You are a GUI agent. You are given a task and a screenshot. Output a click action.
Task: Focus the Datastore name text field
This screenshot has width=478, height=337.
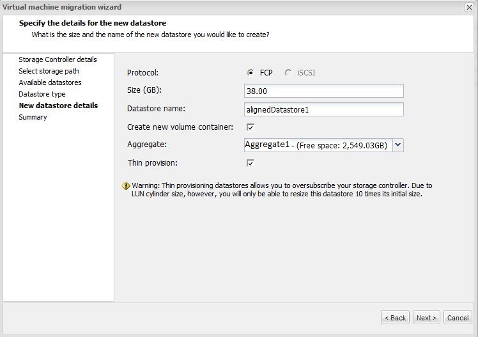pyautogui.click(x=323, y=109)
